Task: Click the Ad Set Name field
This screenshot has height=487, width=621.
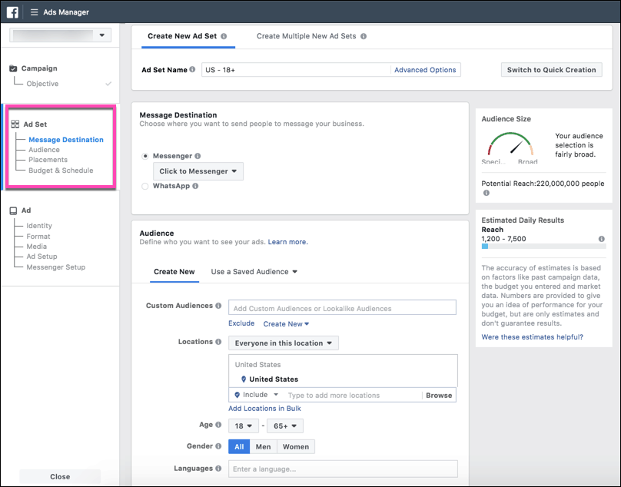Action: (x=295, y=70)
